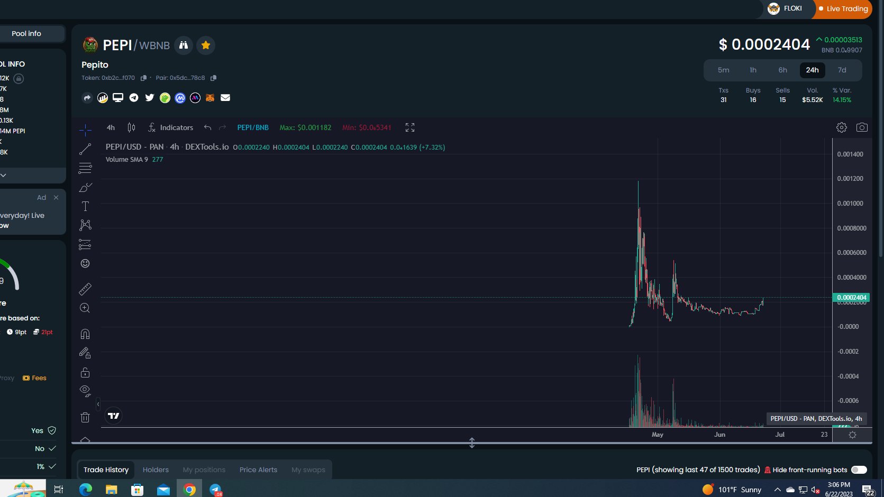Take a chart snapshot with camera

(862, 127)
